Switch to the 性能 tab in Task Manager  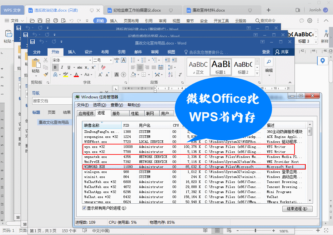pos(135,113)
